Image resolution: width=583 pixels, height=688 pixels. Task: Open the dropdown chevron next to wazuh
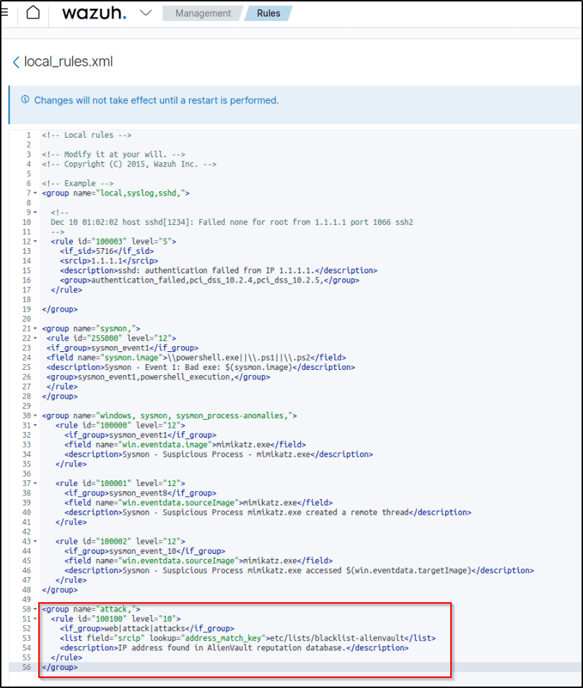tap(146, 13)
